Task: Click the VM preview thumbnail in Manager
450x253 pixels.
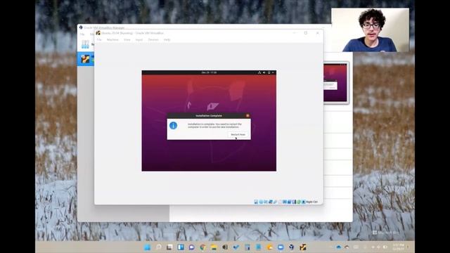Action: (335, 83)
